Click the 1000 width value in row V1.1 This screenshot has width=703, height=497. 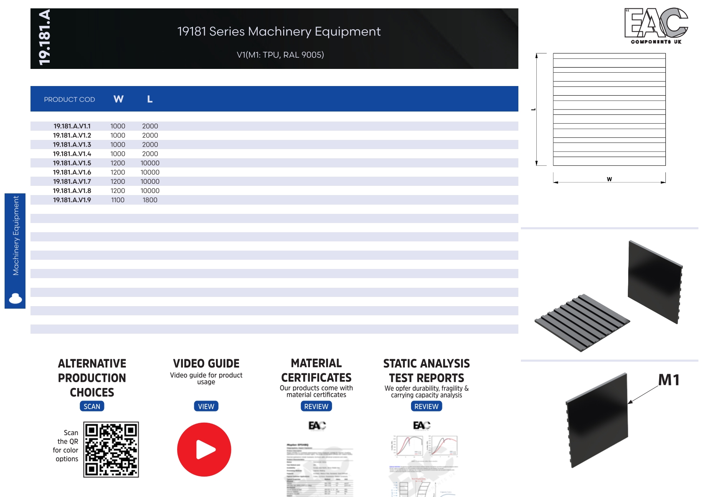(x=118, y=126)
